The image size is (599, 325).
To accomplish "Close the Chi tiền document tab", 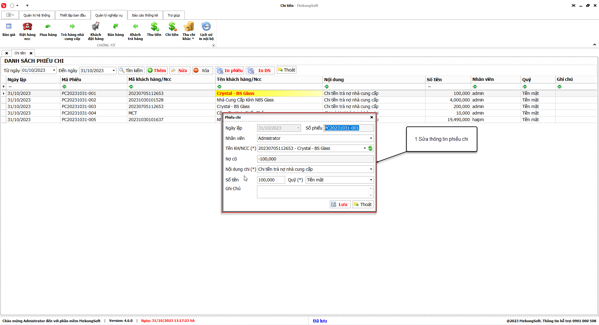I will [x=31, y=53].
